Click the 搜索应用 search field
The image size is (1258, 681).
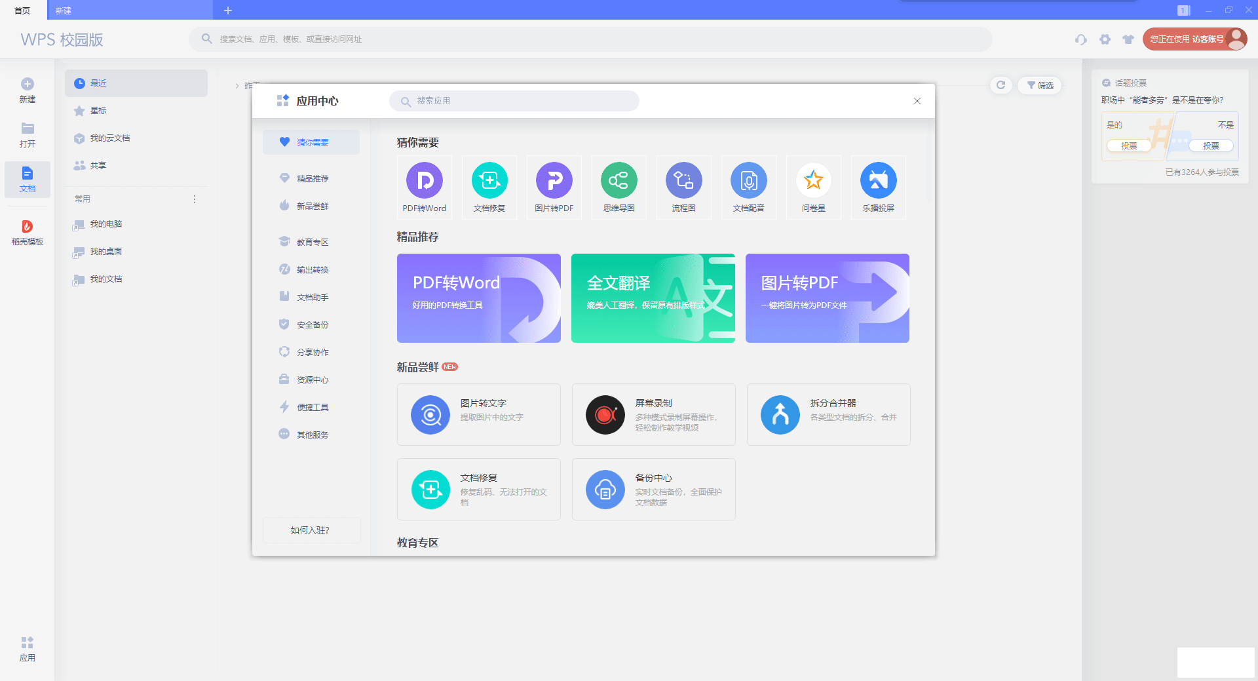click(x=514, y=101)
